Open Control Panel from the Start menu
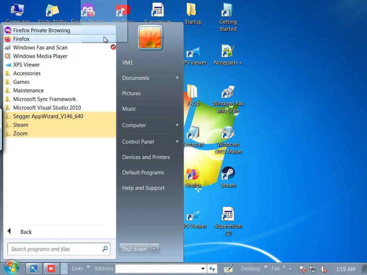This screenshot has height=275, width=367. pos(138,142)
